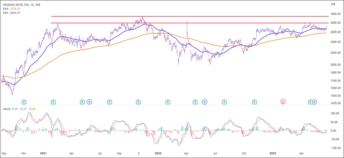This screenshot has height=158, width=344.
Task: Click the 2022 label on the time axis
Action: [x=158, y=154]
